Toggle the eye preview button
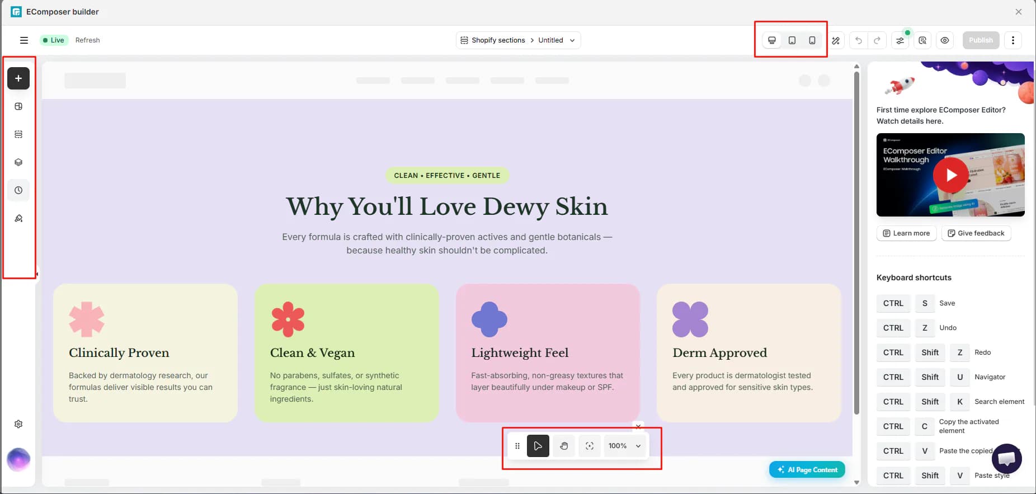This screenshot has height=494, width=1036. coord(945,40)
